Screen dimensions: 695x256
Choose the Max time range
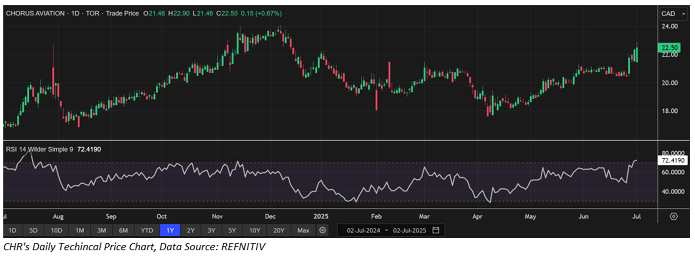pyautogui.click(x=303, y=230)
